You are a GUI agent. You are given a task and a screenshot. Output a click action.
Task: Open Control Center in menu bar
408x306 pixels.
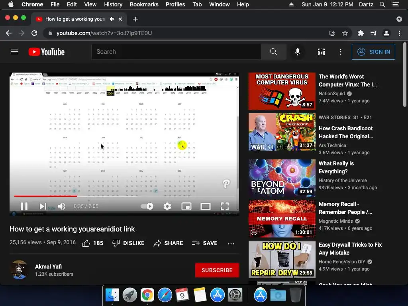pos(395,4)
